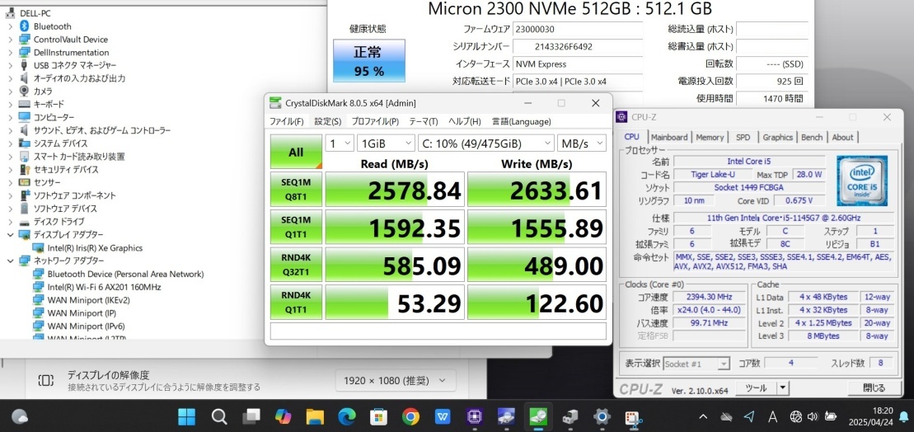
Task: Open unit dropdown showing MB/s
Action: (581, 143)
